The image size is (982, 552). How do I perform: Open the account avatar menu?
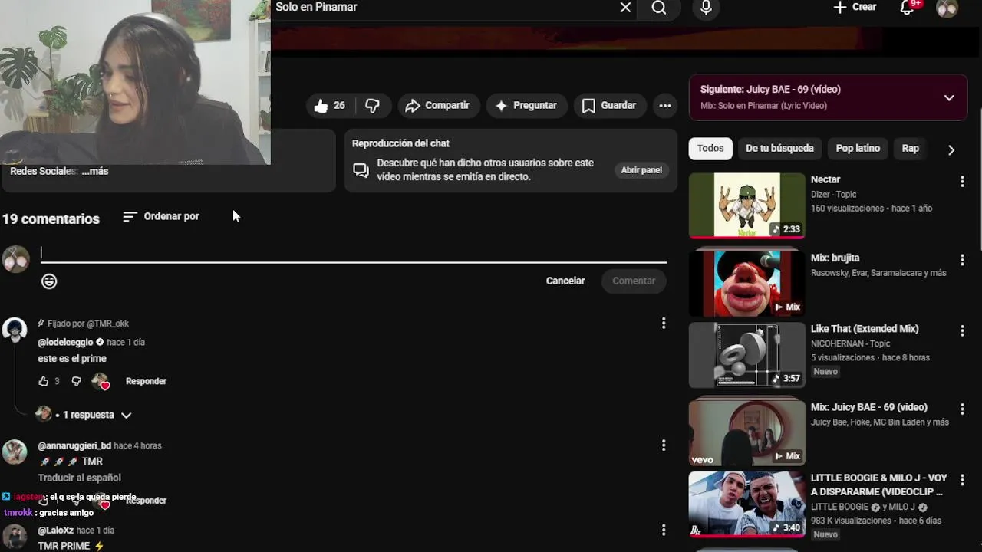[947, 8]
